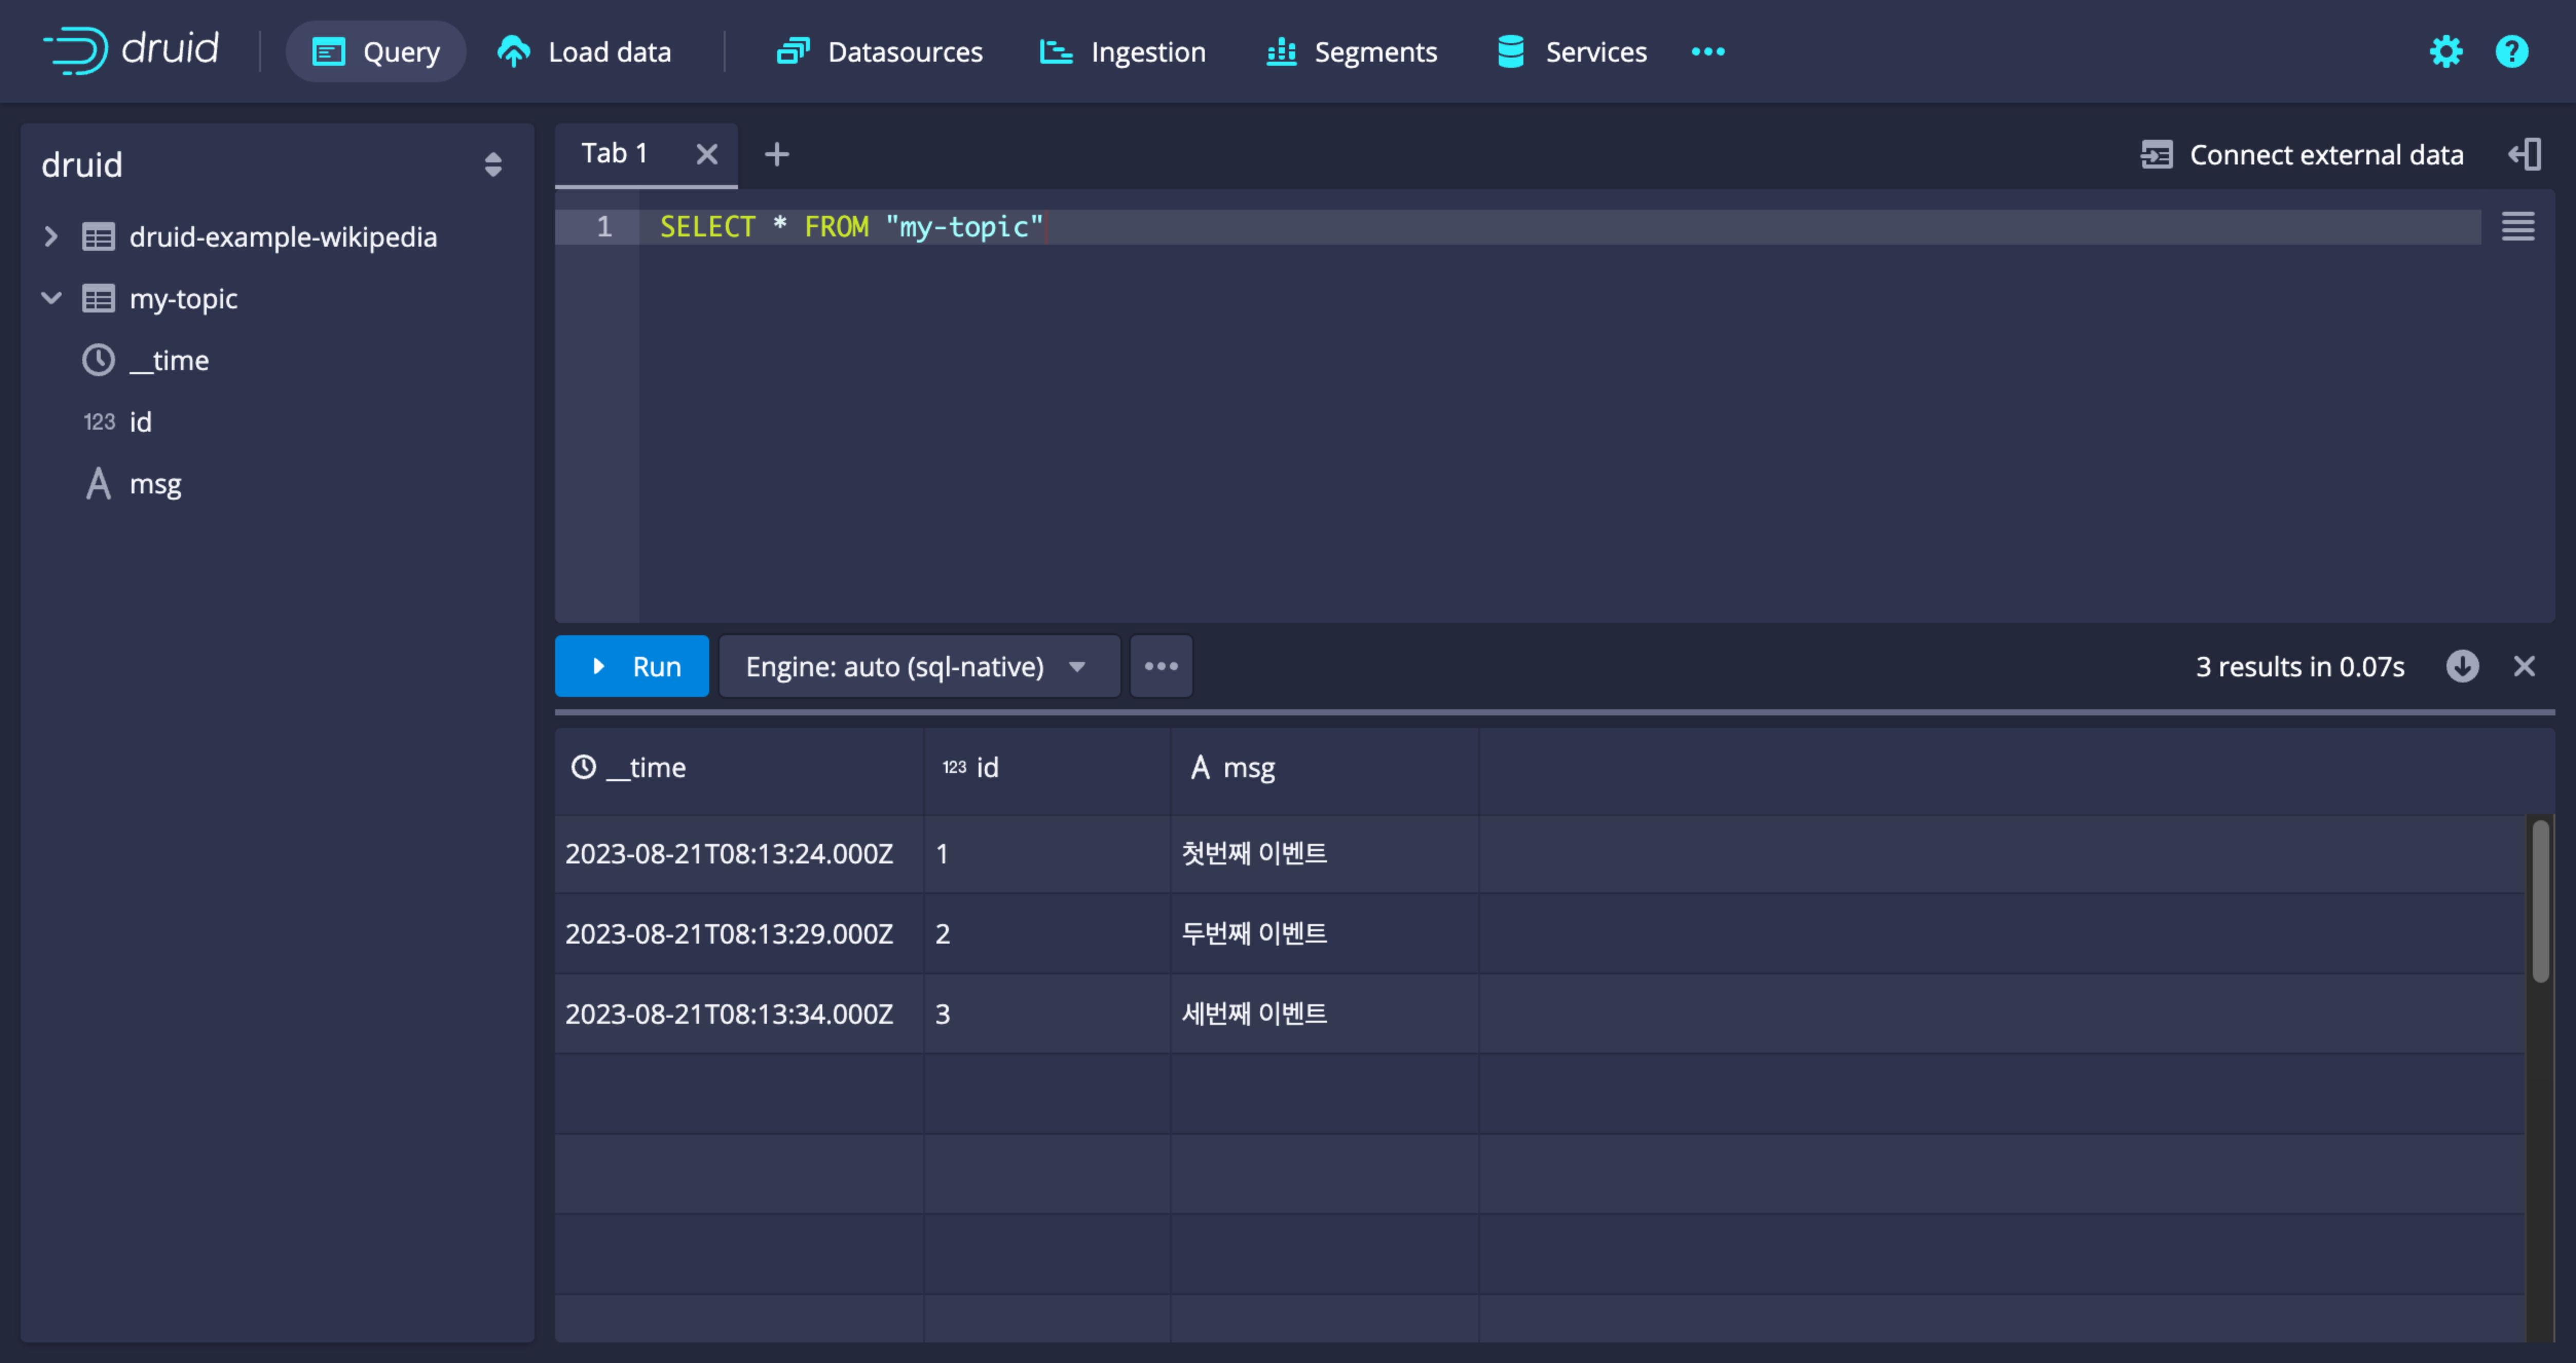The width and height of the screenshot is (2576, 1363).
Task: Click timestamp 2023-08-21T08:13:29.000Z cell
Action: [x=739, y=934]
